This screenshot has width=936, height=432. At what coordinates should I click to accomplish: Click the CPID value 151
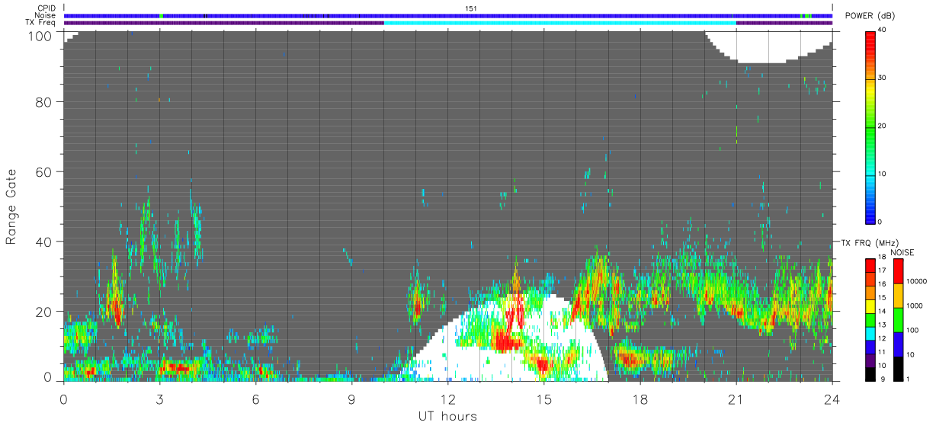click(x=471, y=8)
